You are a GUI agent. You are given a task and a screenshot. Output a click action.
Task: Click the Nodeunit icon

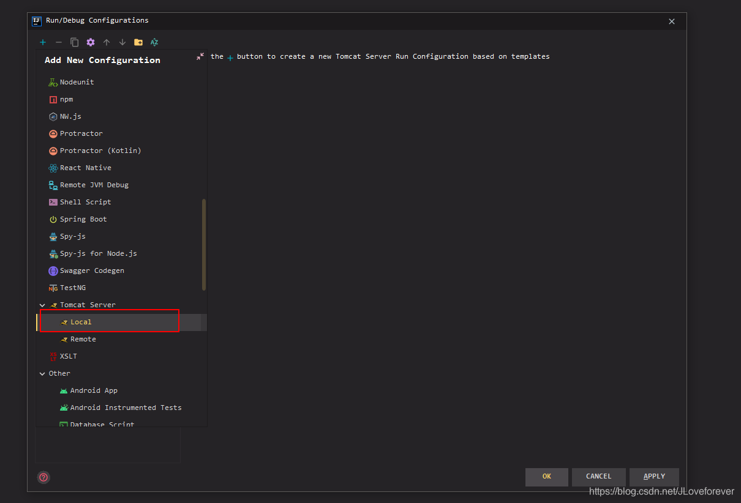click(53, 82)
